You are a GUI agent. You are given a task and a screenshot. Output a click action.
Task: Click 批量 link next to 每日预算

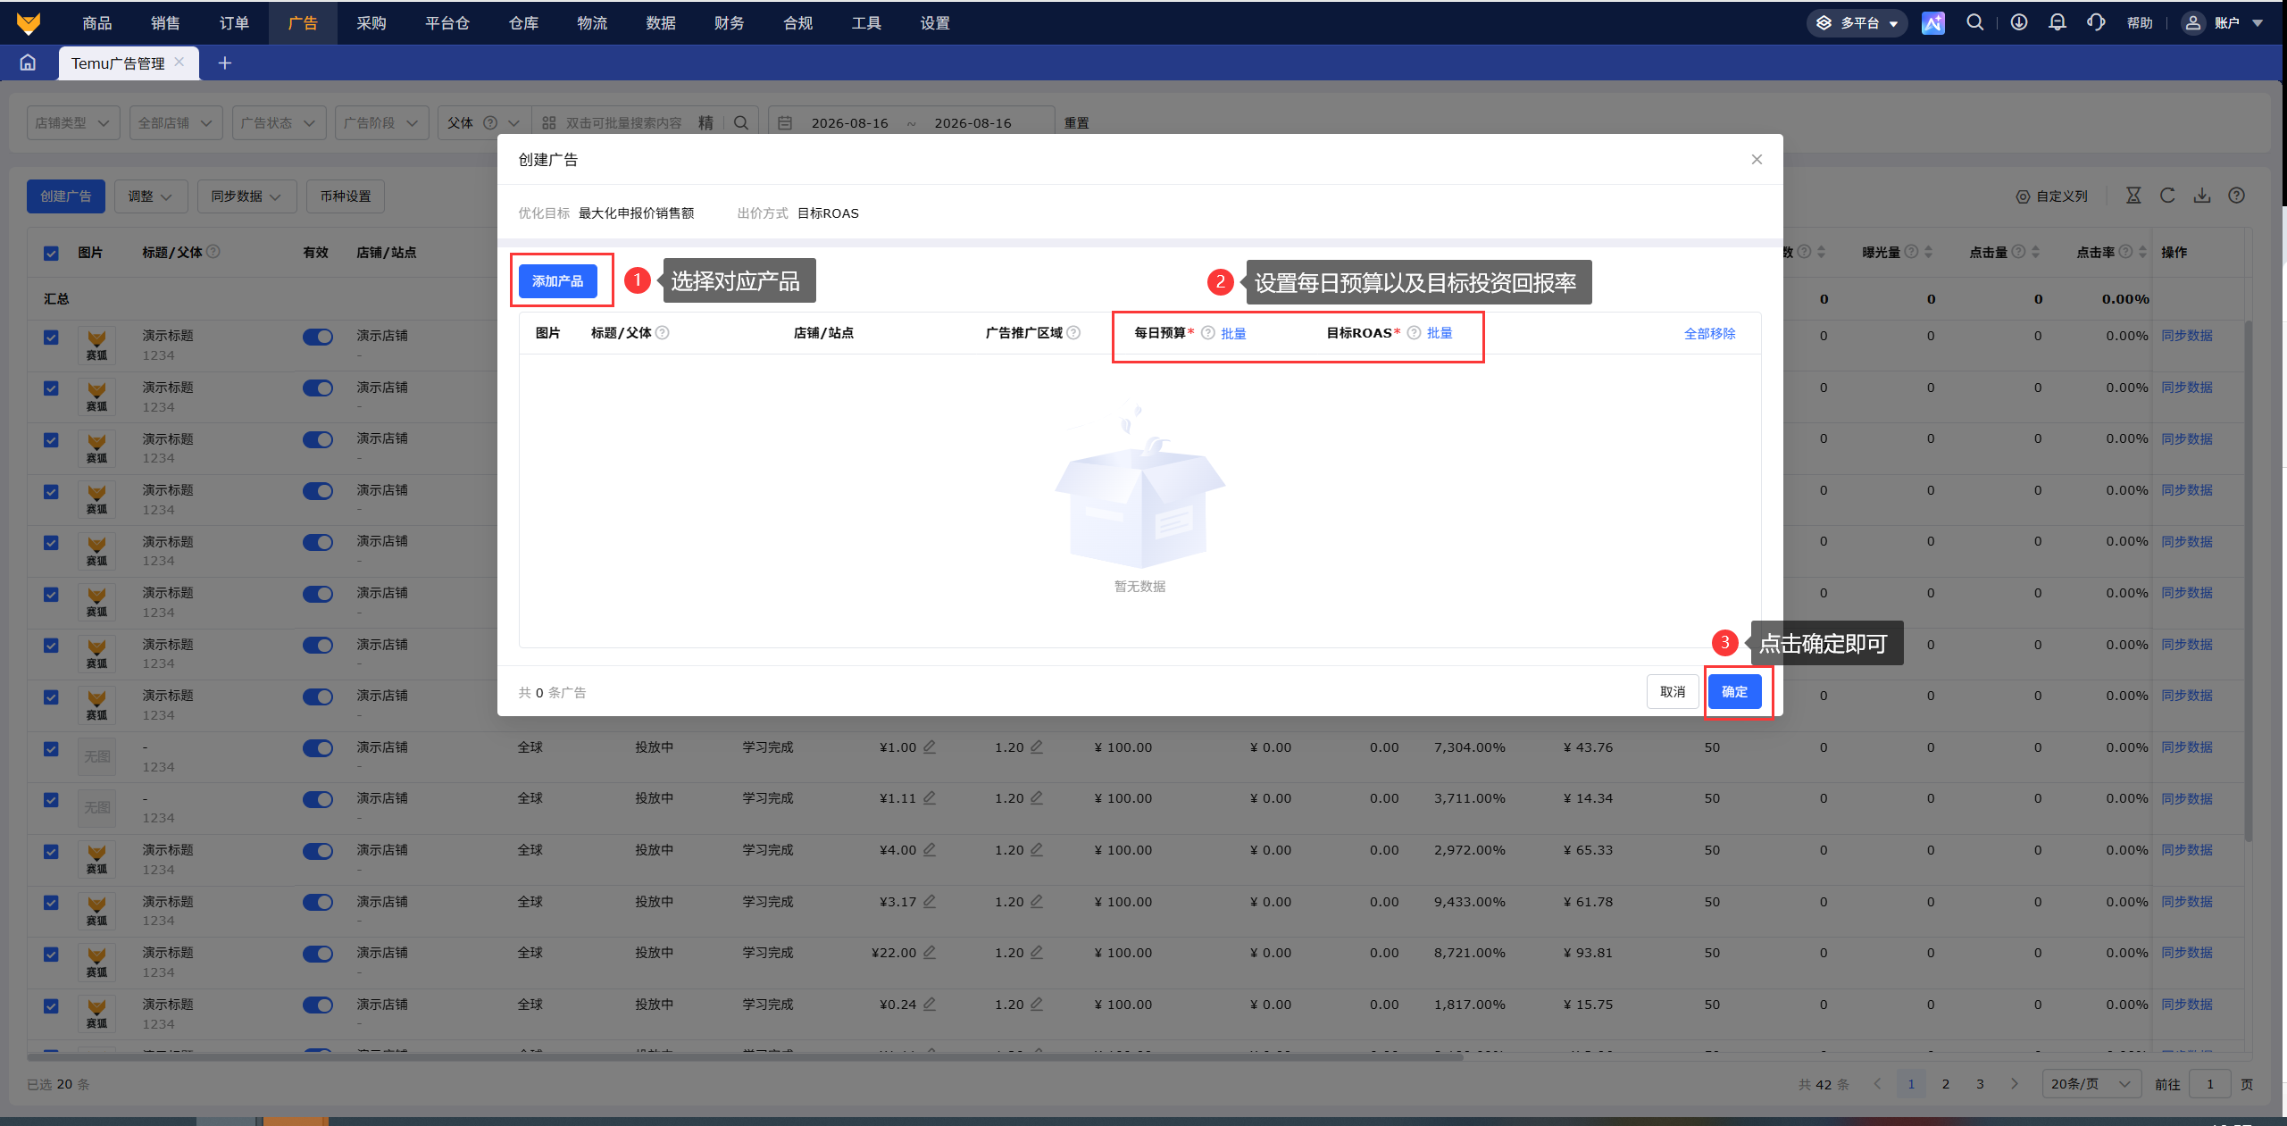click(x=1233, y=334)
